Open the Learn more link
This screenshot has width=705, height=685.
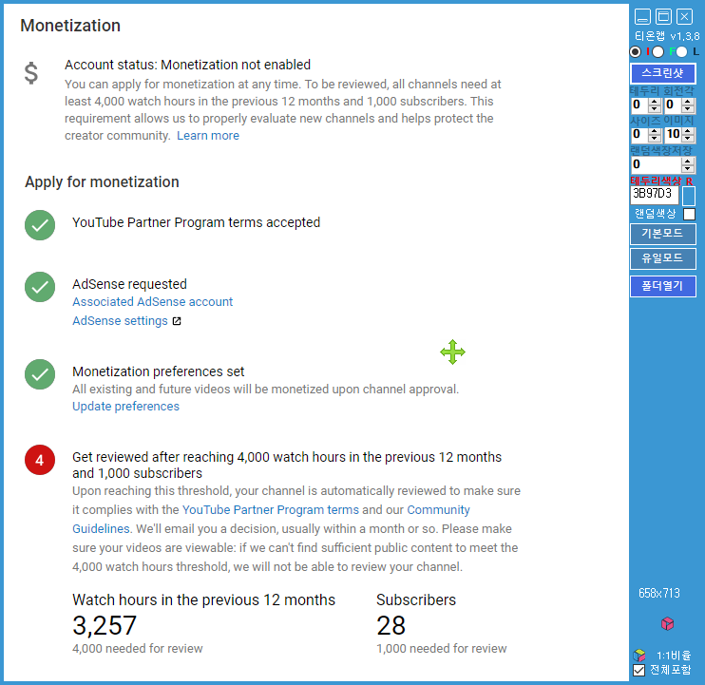click(x=208, y=136)
